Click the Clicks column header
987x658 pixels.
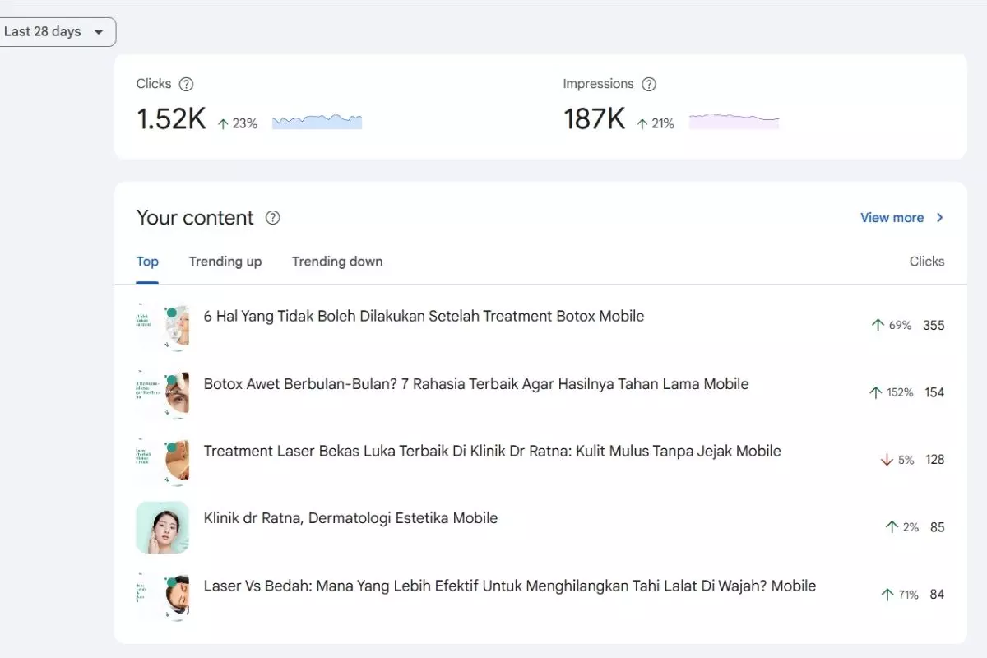click(x=927, y=262)
